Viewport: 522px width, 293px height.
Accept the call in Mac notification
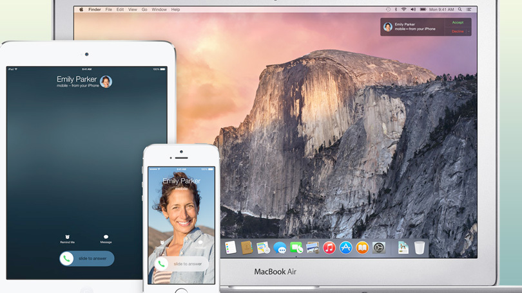[x=458, y=22]
